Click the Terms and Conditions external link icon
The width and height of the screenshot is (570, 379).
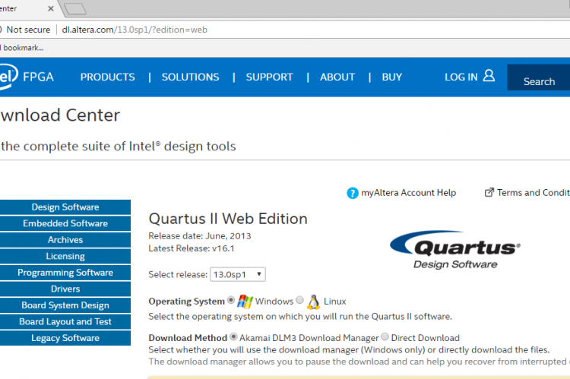[x=489, y=192]
